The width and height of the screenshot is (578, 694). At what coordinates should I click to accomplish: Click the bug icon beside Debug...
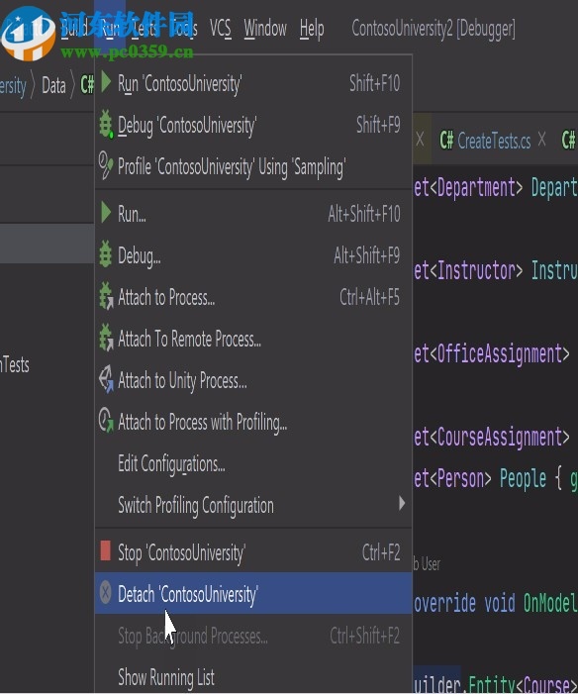pos(106,254)
